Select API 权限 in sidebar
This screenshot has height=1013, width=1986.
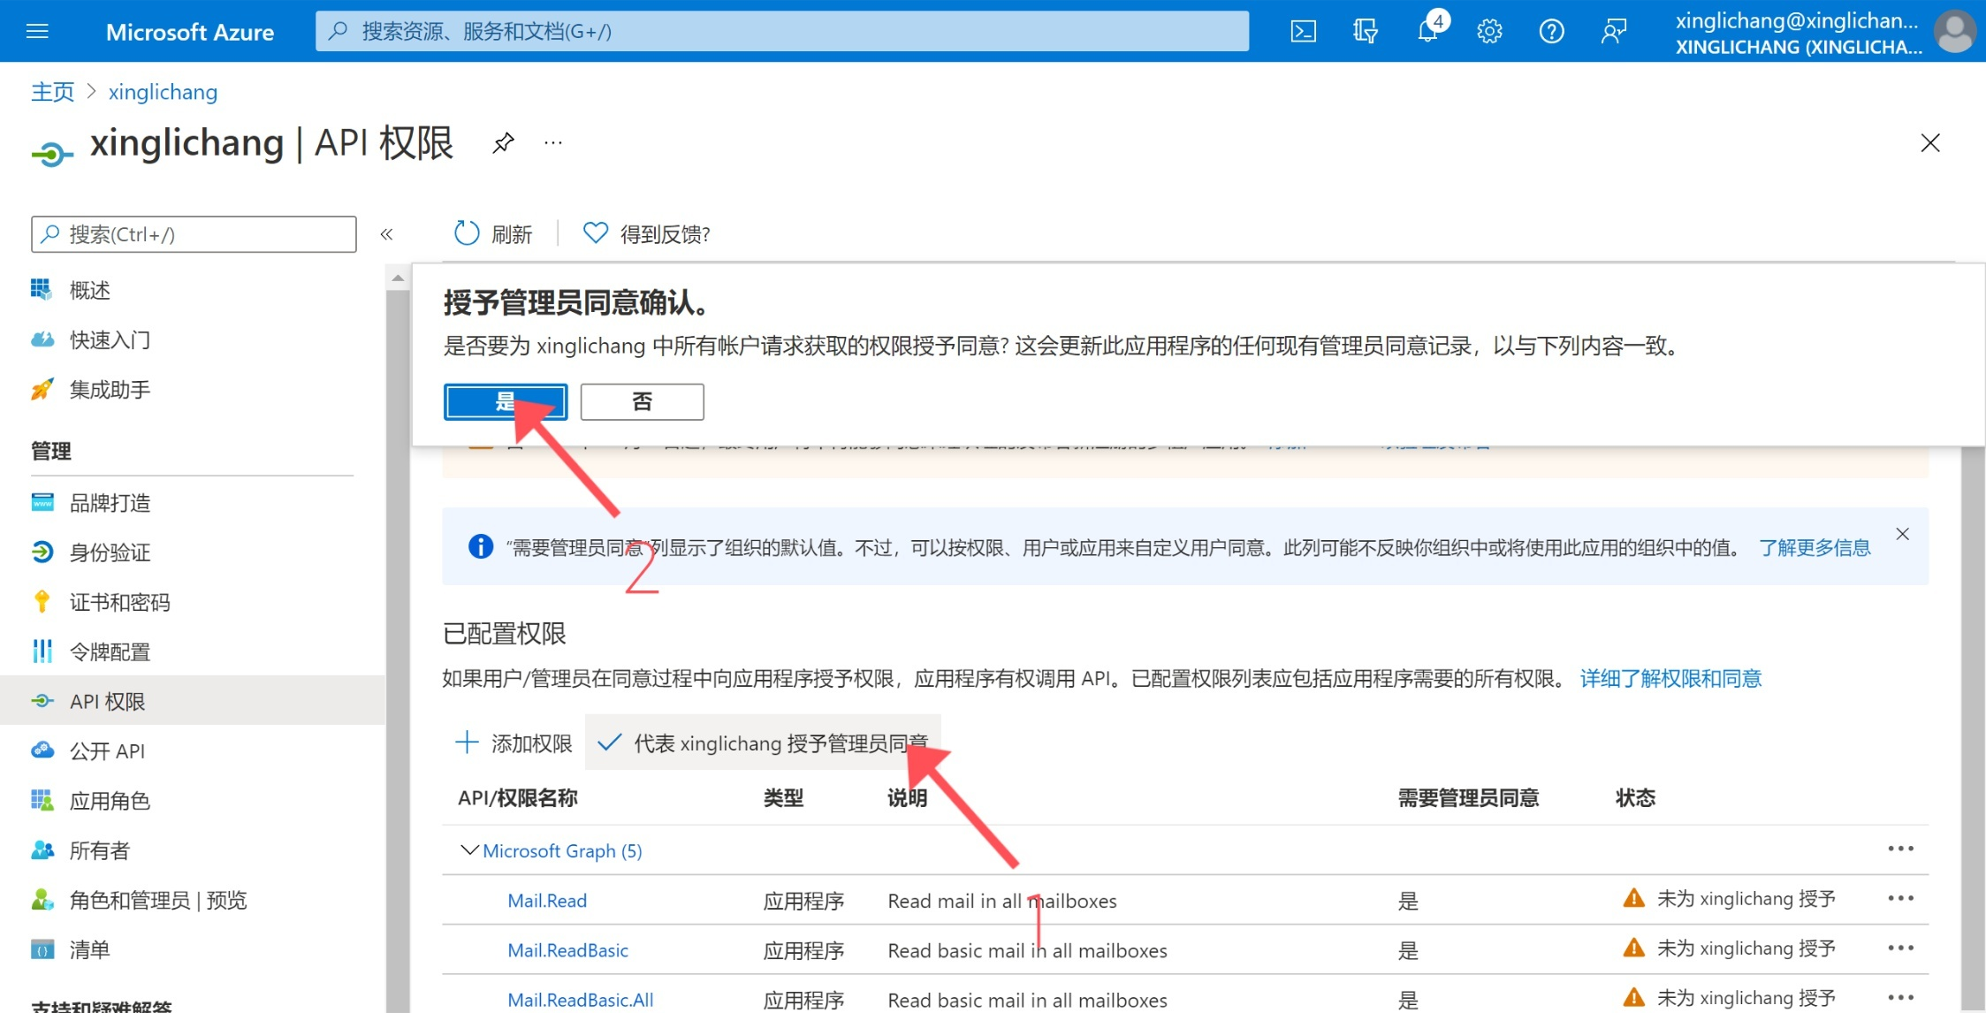[193, 701]
